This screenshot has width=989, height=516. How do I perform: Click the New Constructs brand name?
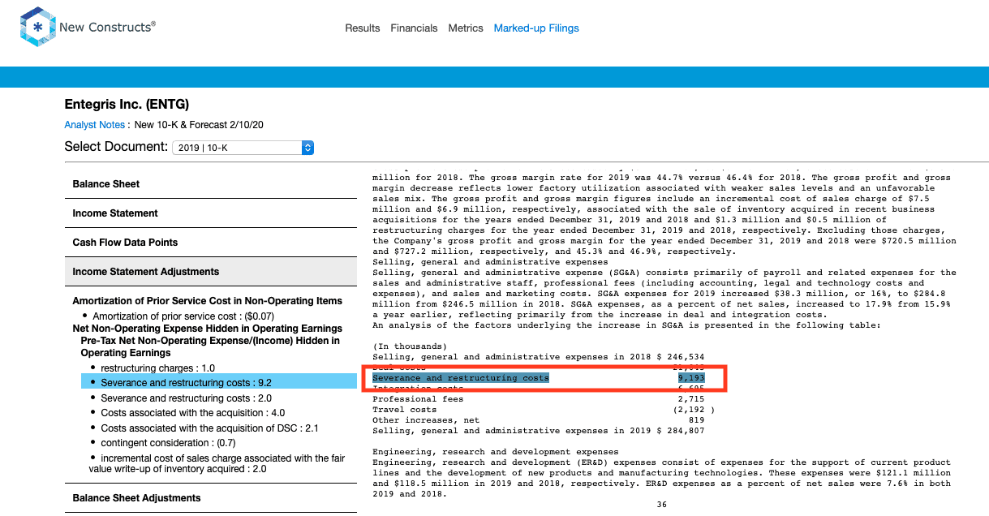coord(105,28)
